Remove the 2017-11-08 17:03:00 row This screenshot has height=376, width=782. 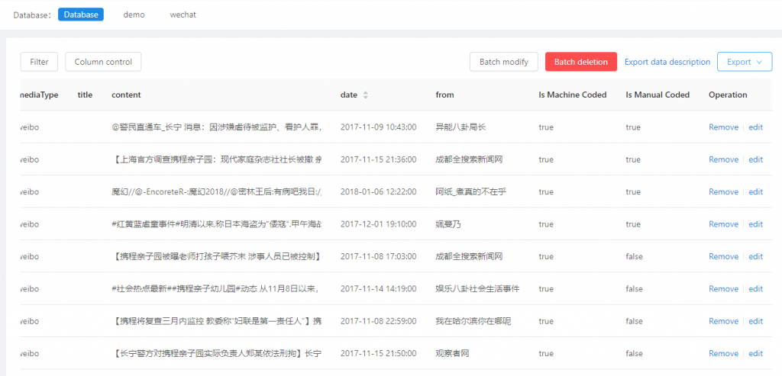[723, 256]
